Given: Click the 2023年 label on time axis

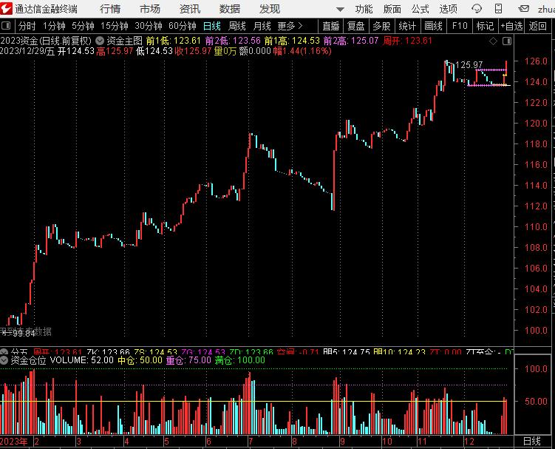Looking at the screenshot, I should 14,442.
